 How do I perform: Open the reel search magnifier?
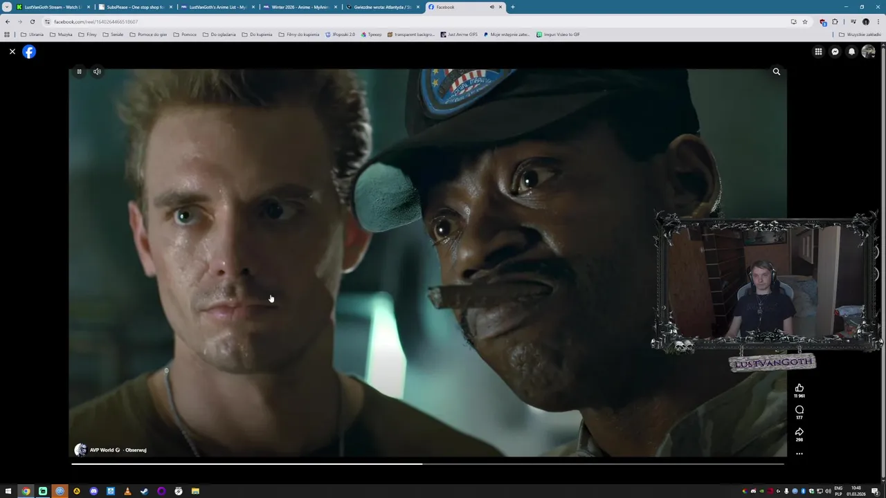[x=777, y=72]
